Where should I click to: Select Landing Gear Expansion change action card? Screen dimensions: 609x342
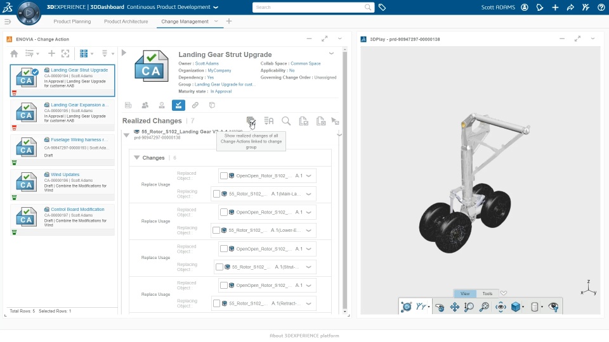tap(62, 115)
